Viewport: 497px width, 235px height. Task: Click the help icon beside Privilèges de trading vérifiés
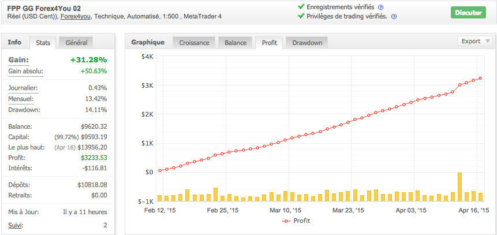pos(394,17)
